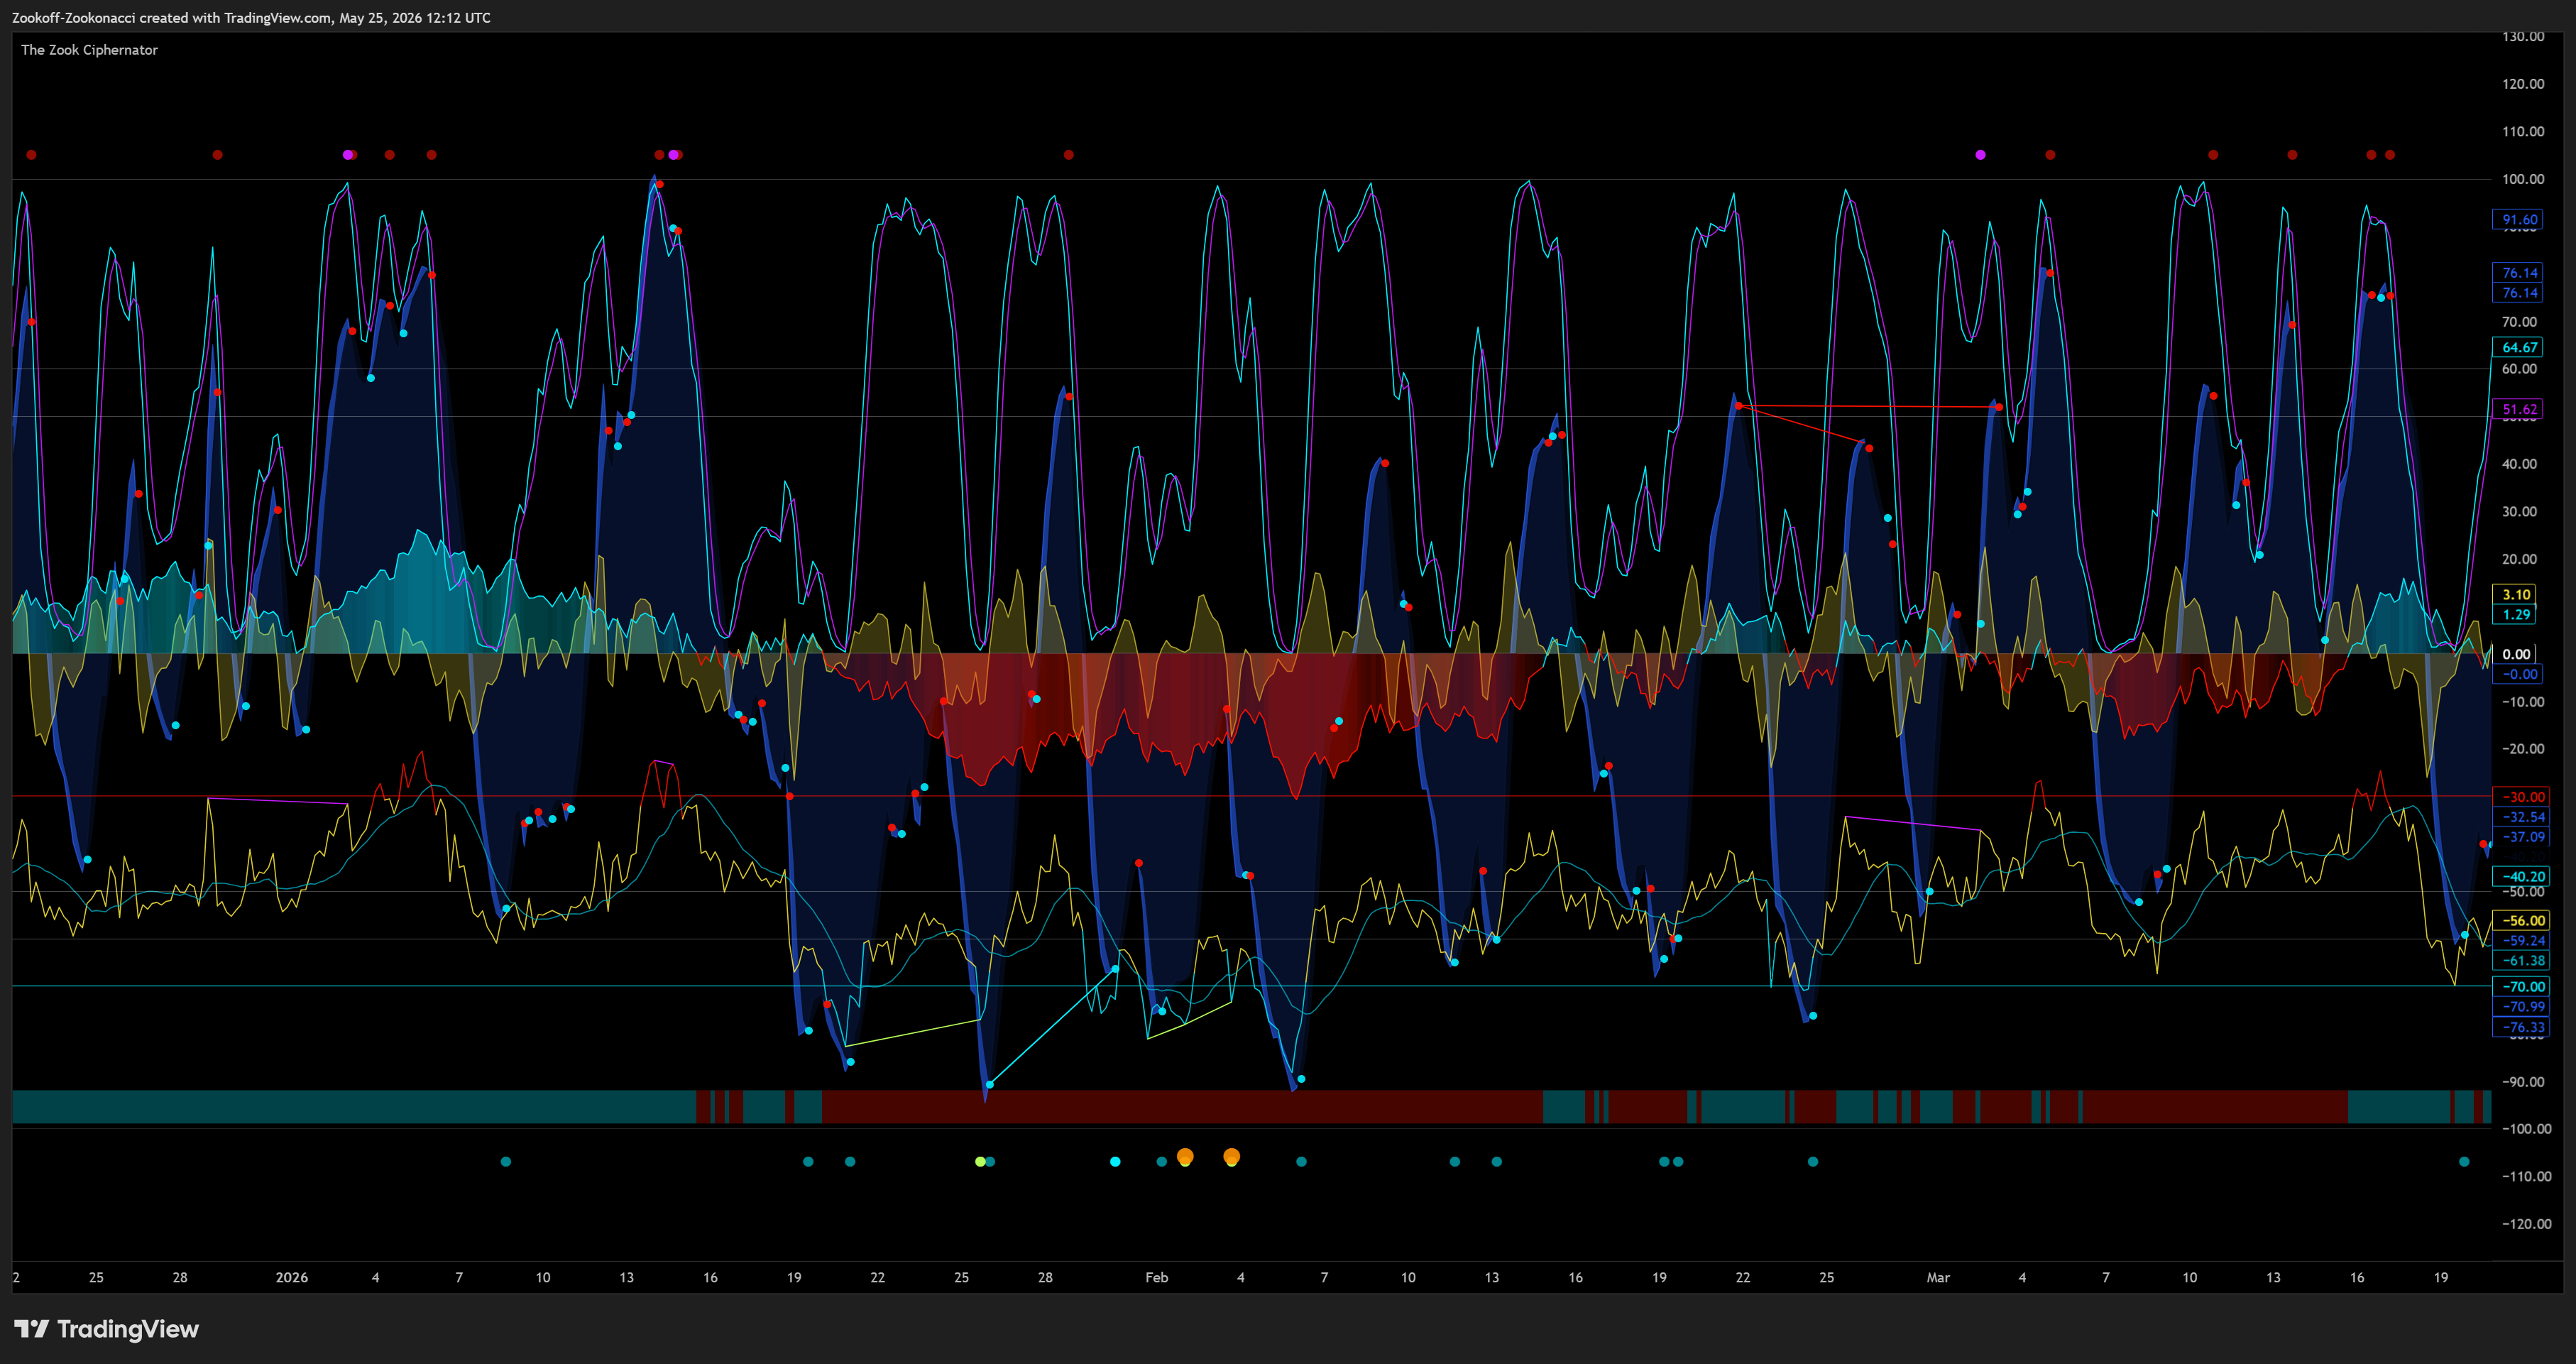Click the 110.00 price scale tick
This screenshot has width=2576, height=1364.
point(2523,131)
